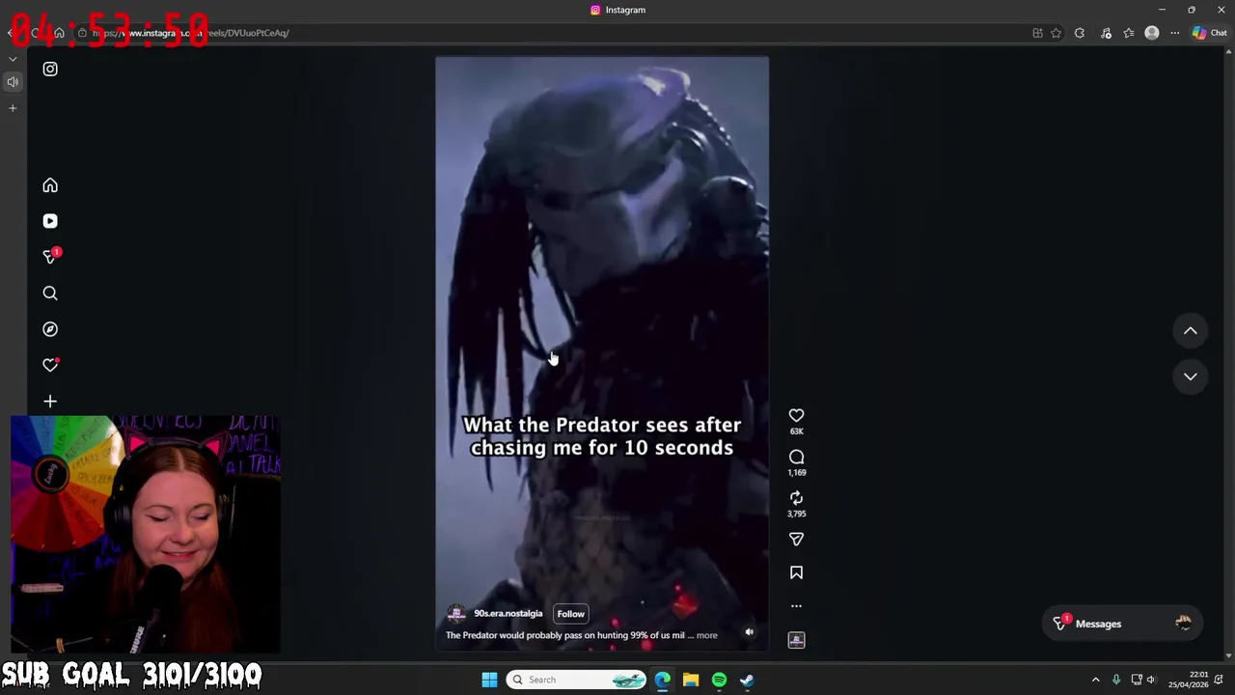This screenshot has height=695, width=1235.
Task: Expand the vertical tabs chevron
Action: coord(13,59)
